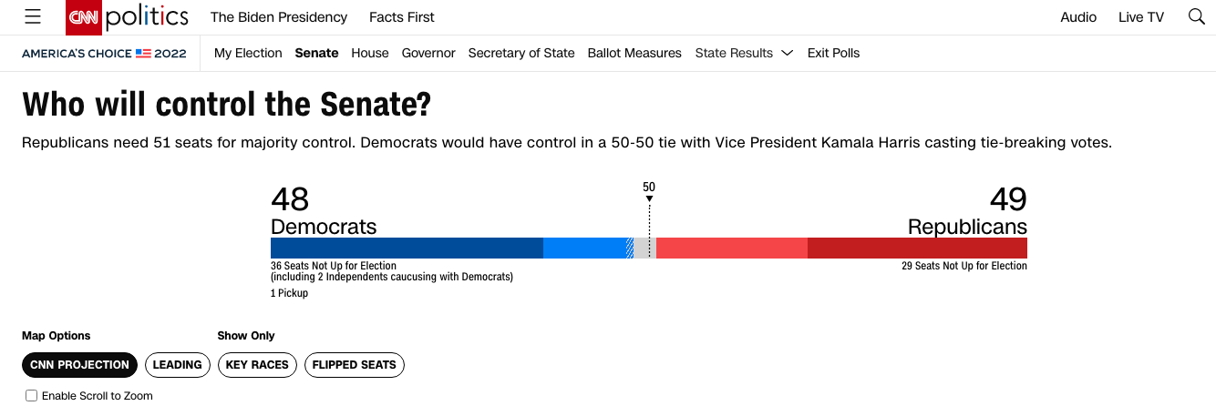1216x416 pixels.
Task: Expand the State Results dropdown
Action: [x=744, y=54]
